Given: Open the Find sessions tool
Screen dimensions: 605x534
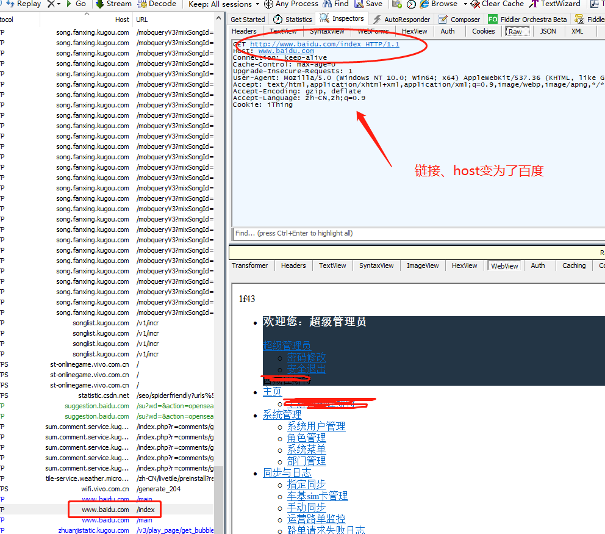Looking at the screenshot, I should coord(335,4).
